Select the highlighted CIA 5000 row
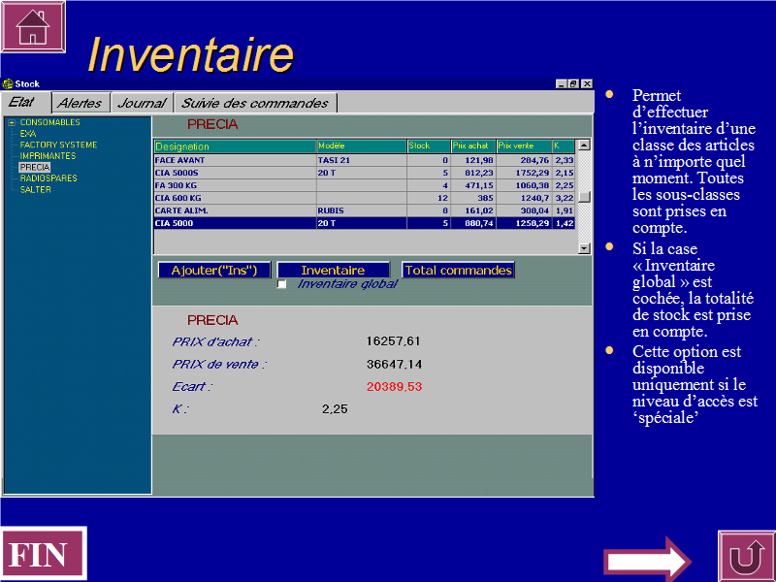776x582 pixels. [365, 223]
